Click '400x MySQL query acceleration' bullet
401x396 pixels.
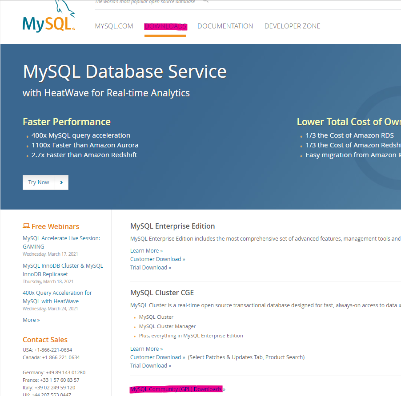click(x=81, y=135)
